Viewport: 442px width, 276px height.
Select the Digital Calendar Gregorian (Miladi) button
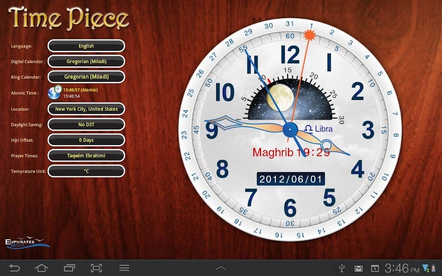tap(86, 61)
